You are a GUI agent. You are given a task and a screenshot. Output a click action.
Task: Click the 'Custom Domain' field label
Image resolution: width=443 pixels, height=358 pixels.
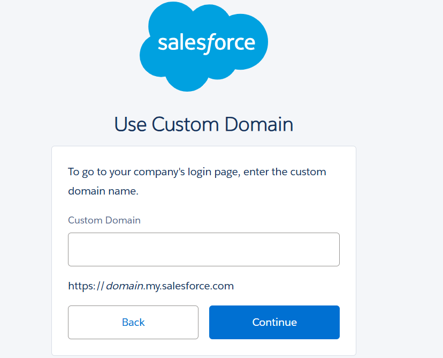pyautogui.click(x=104, y=220)
